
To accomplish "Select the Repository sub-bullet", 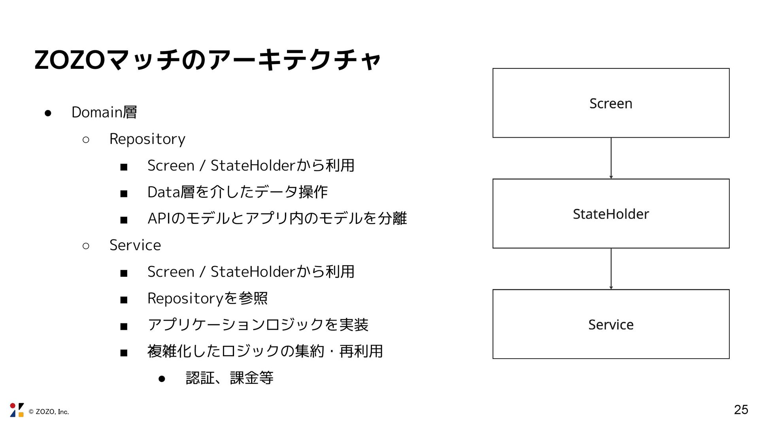I will pos(147,139).
